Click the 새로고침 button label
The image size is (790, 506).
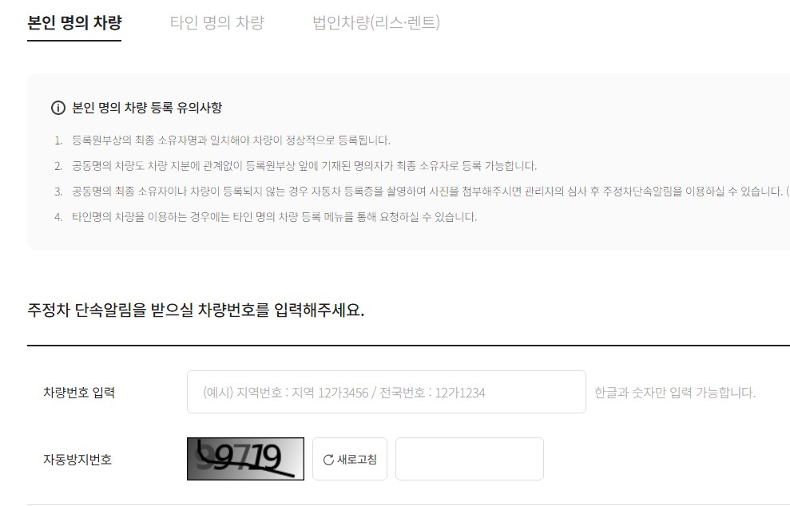tap(357, 459)
